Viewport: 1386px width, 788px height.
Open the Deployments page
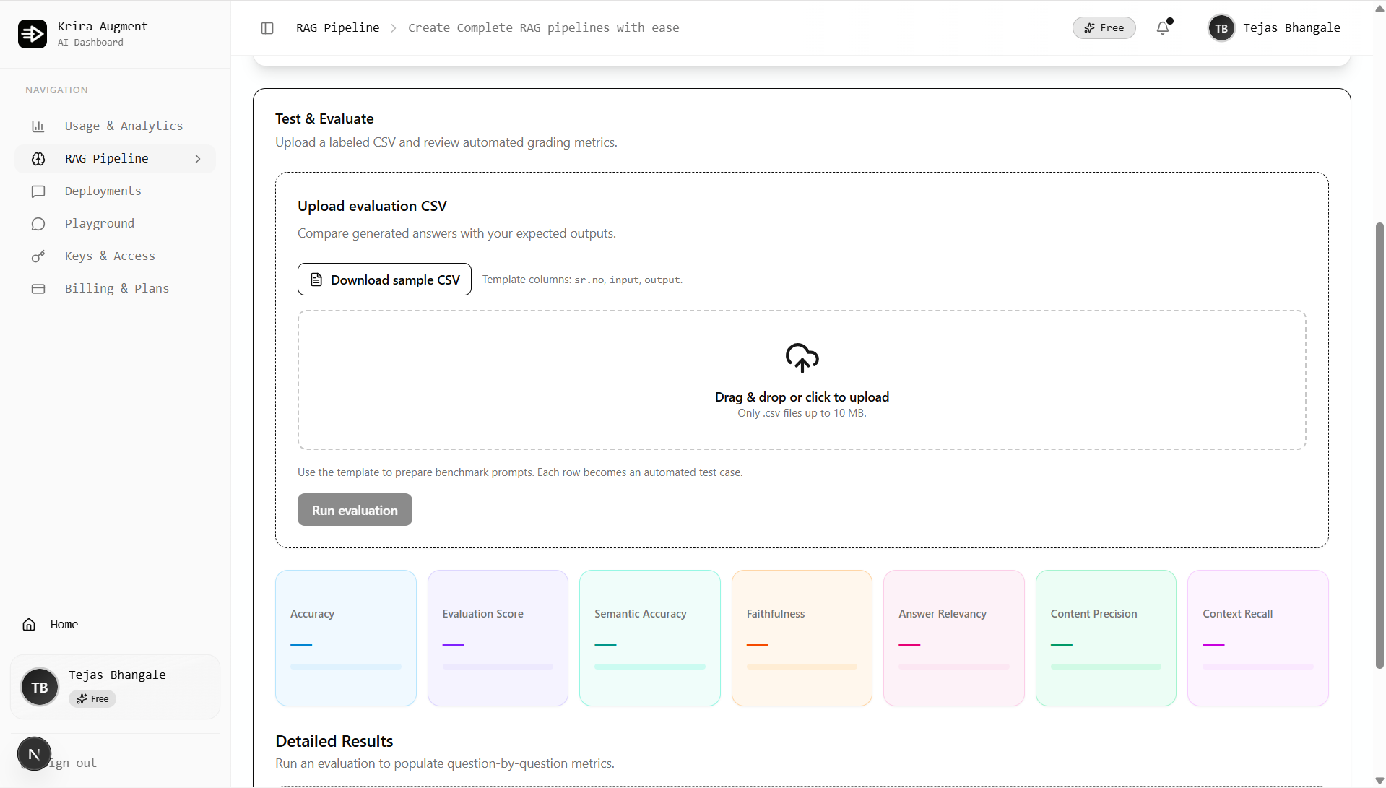click(116, 191)
